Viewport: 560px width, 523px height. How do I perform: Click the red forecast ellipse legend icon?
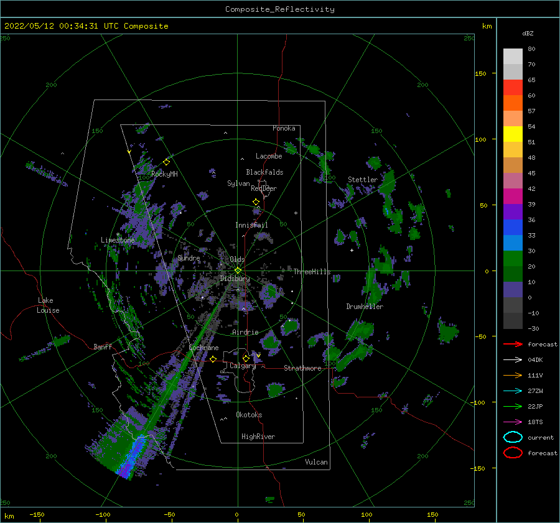point(513,453)
